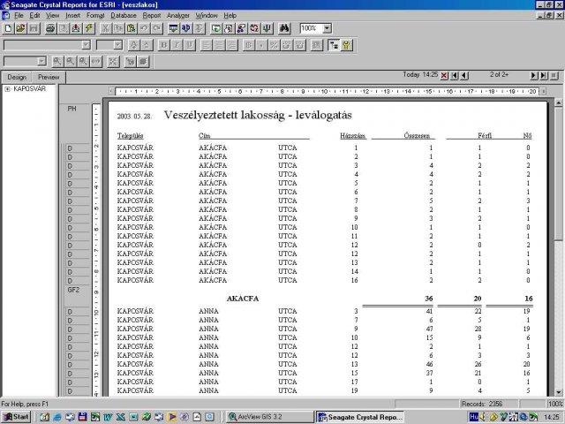Open the font name dropdown
565x424 pixels.
pyautogui.click(x=85, y=44)
